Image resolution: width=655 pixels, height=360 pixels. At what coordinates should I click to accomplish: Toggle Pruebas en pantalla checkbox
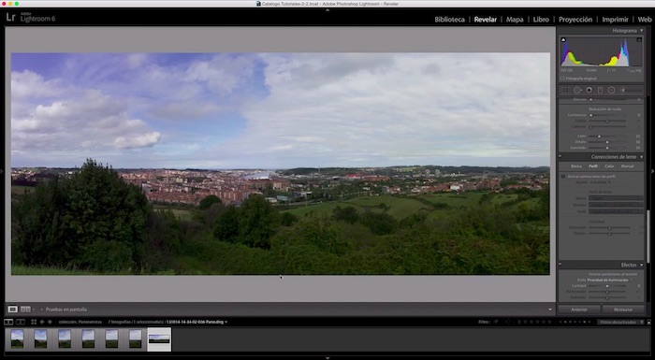[x=42, y=310]
